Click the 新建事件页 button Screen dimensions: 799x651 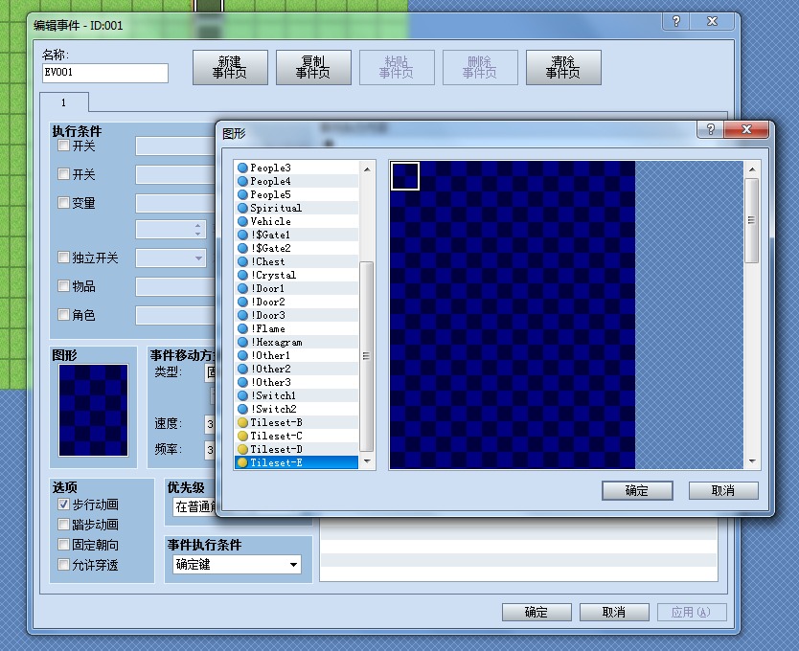[230, 67]
